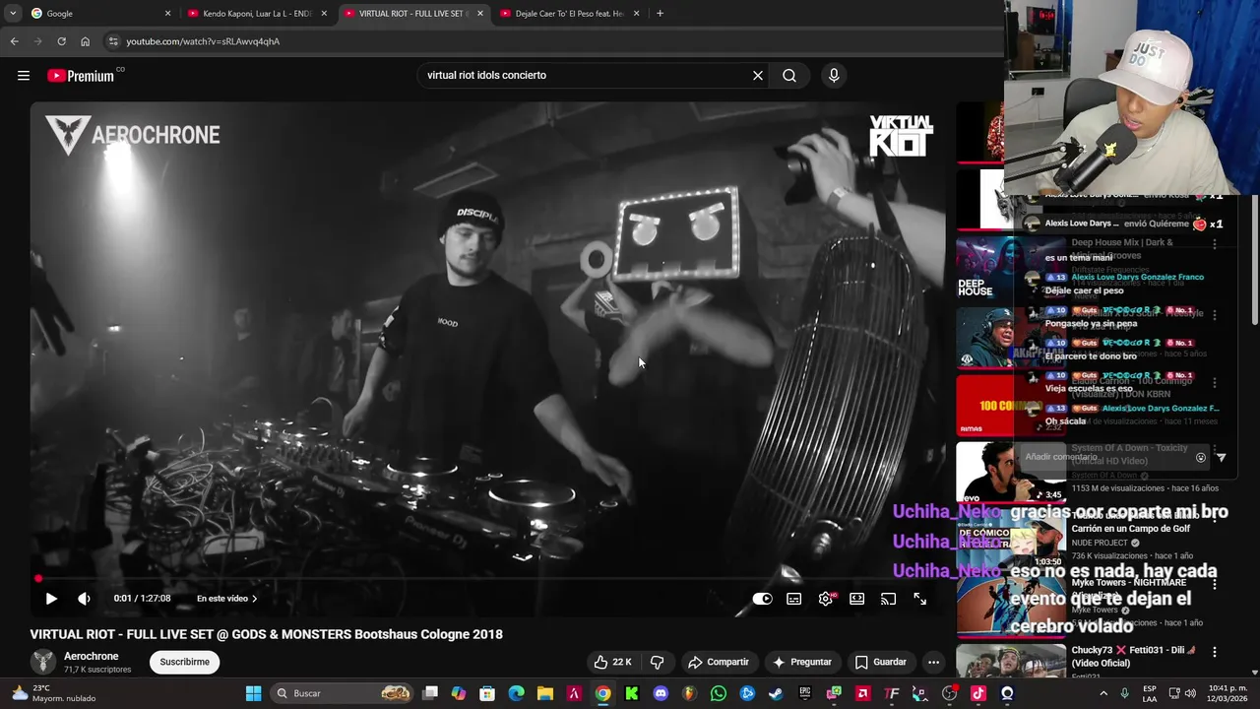Like the video with 22 K
Screen dimensions: 1260x709
click(612, 662)
